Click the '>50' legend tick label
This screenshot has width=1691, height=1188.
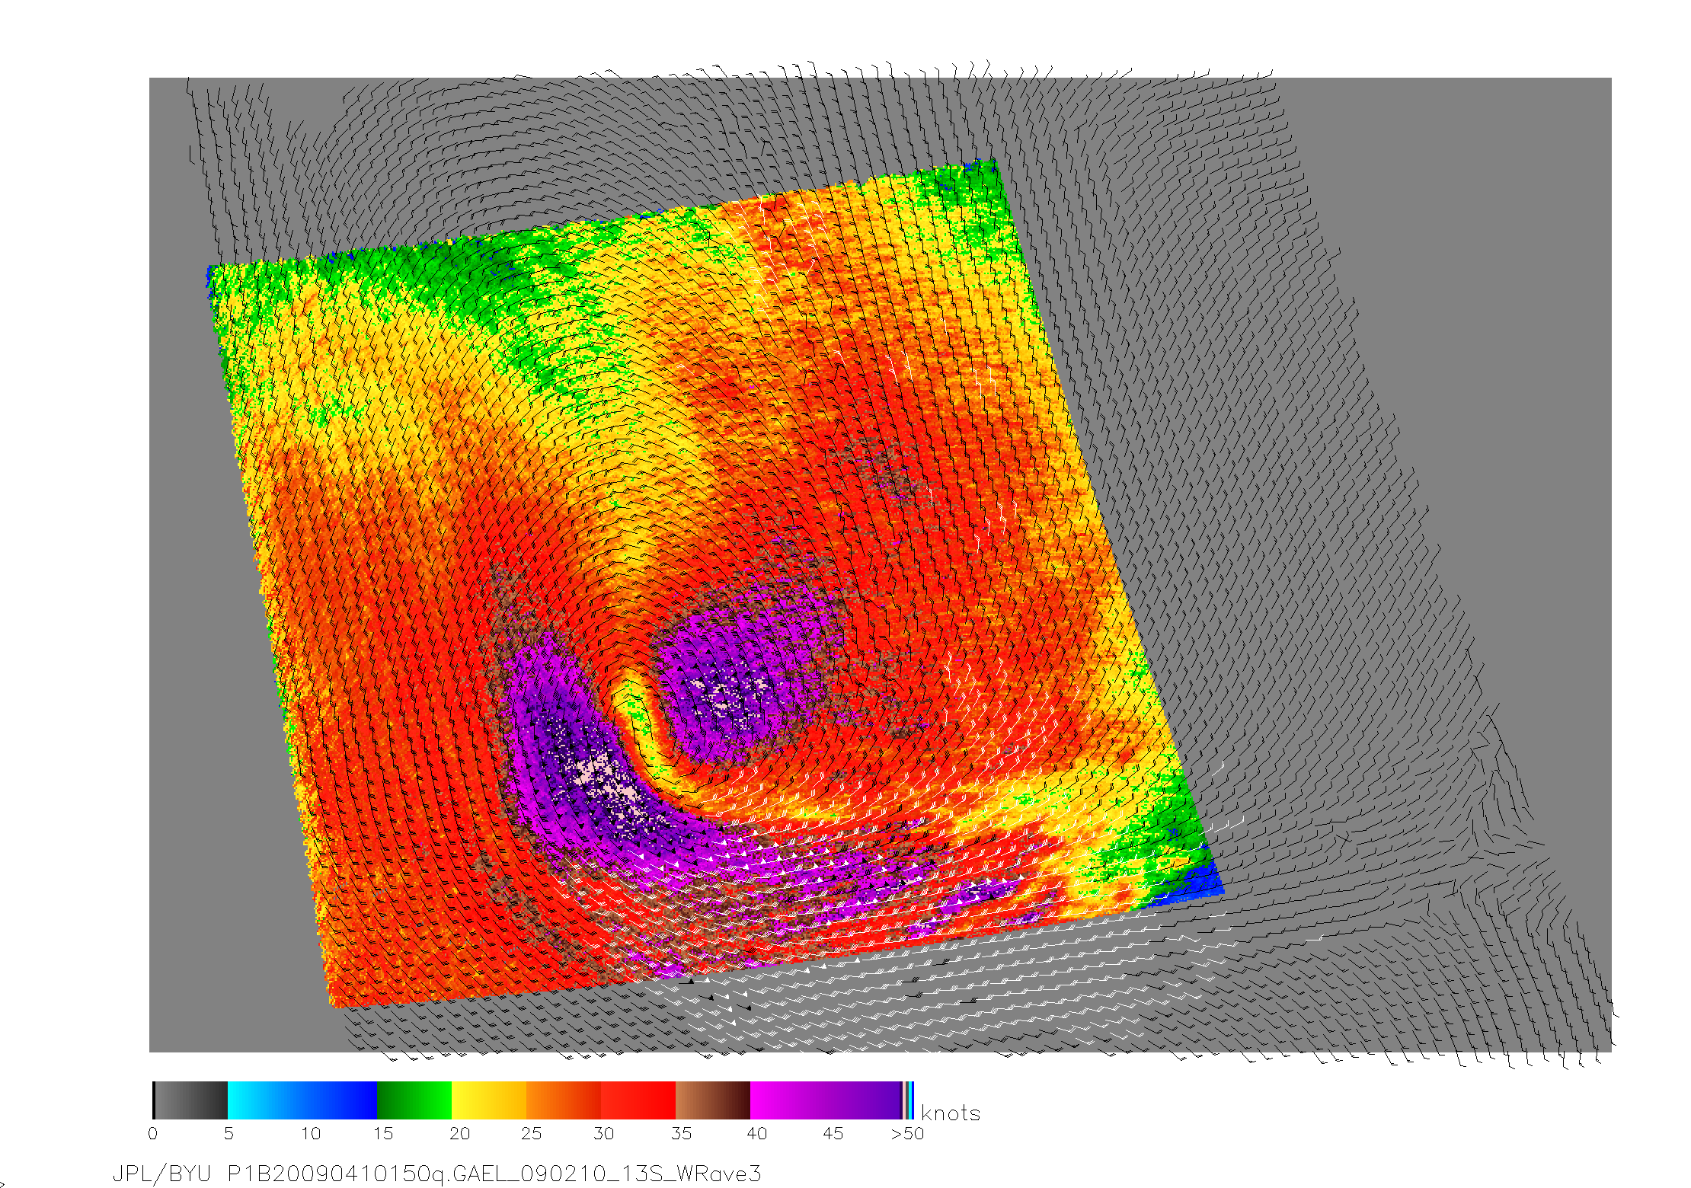[x=907, y=1134]
